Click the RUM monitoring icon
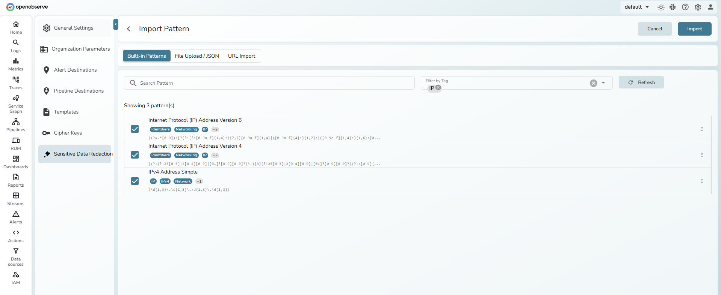The image size is (721, 295). [x=16, y=141]
